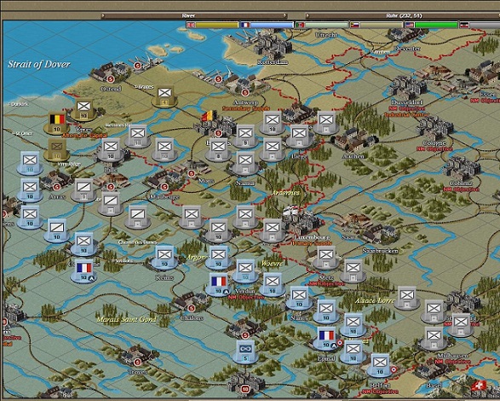Click the French unit north of Nancy
Image resolution: width=500 pixels, height=401 pixels.
tap(299, 298)
